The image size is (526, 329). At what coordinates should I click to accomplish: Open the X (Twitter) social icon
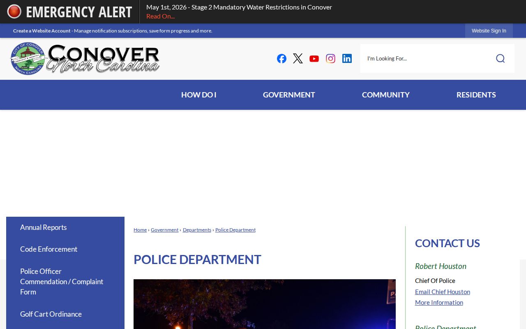click(x=298, y=58)
